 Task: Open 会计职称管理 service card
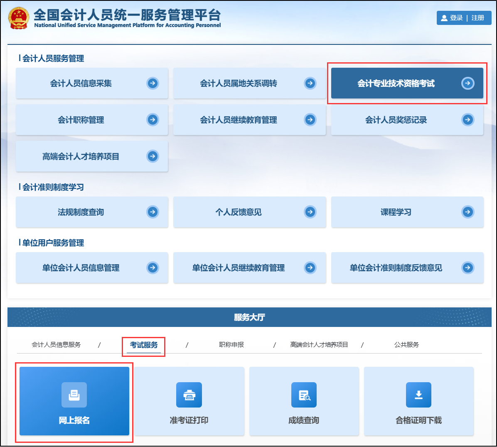pos(91,120)
